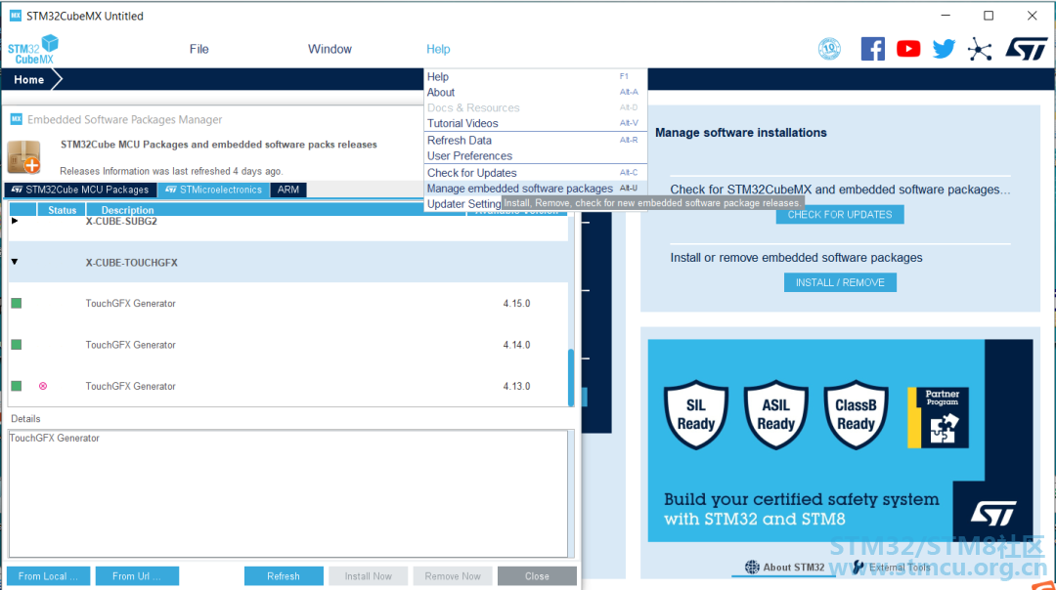Choose Check for Updates menu entry
1056x590 pixels.
click(x=536, y=173)
